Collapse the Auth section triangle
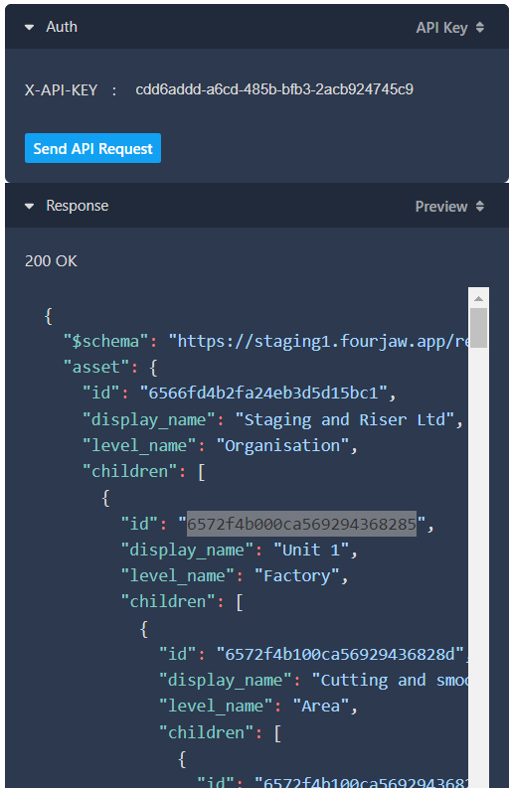The height and width of the screenshot is (788, 510). 29,27
